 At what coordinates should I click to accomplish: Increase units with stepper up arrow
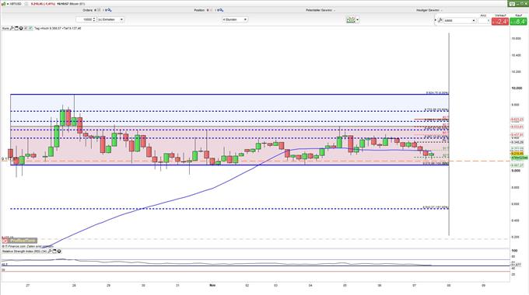(94, 18)
